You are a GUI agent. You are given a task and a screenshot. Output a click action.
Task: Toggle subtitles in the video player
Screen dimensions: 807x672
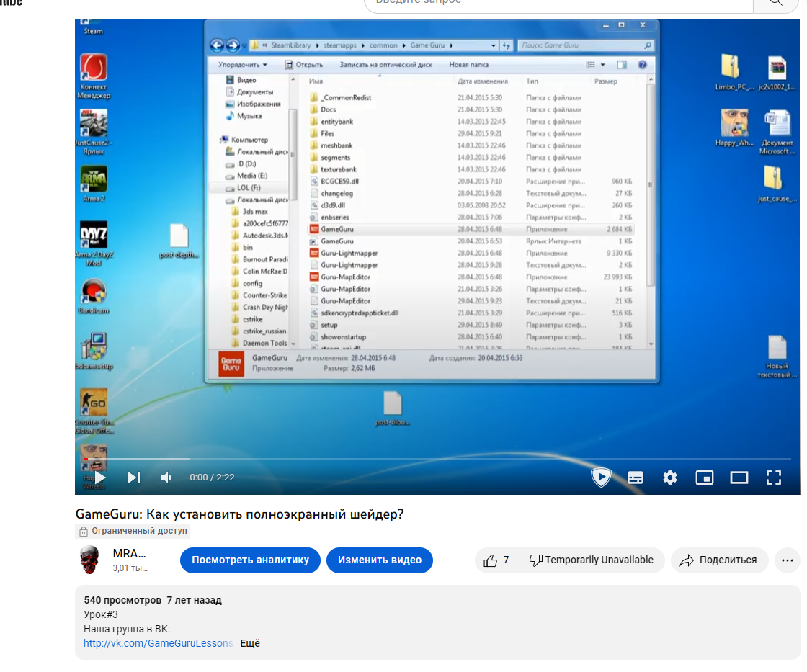pos(635,478)
